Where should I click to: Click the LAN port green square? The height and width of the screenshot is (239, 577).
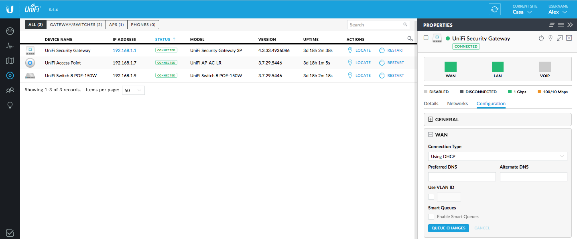[x=498, y=67]
